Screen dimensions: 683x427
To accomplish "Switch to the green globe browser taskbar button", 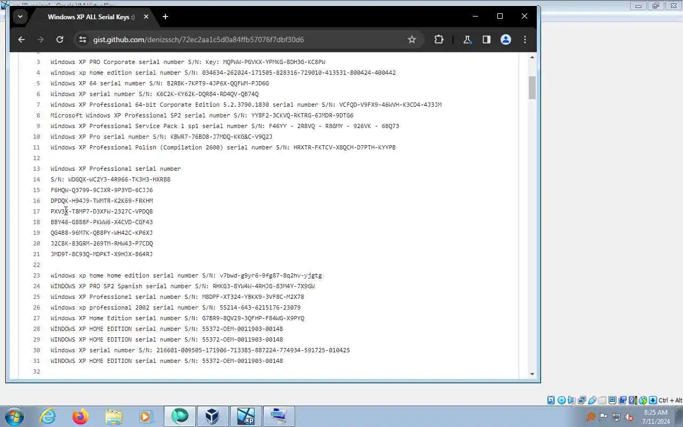I will tap(180, 416).
